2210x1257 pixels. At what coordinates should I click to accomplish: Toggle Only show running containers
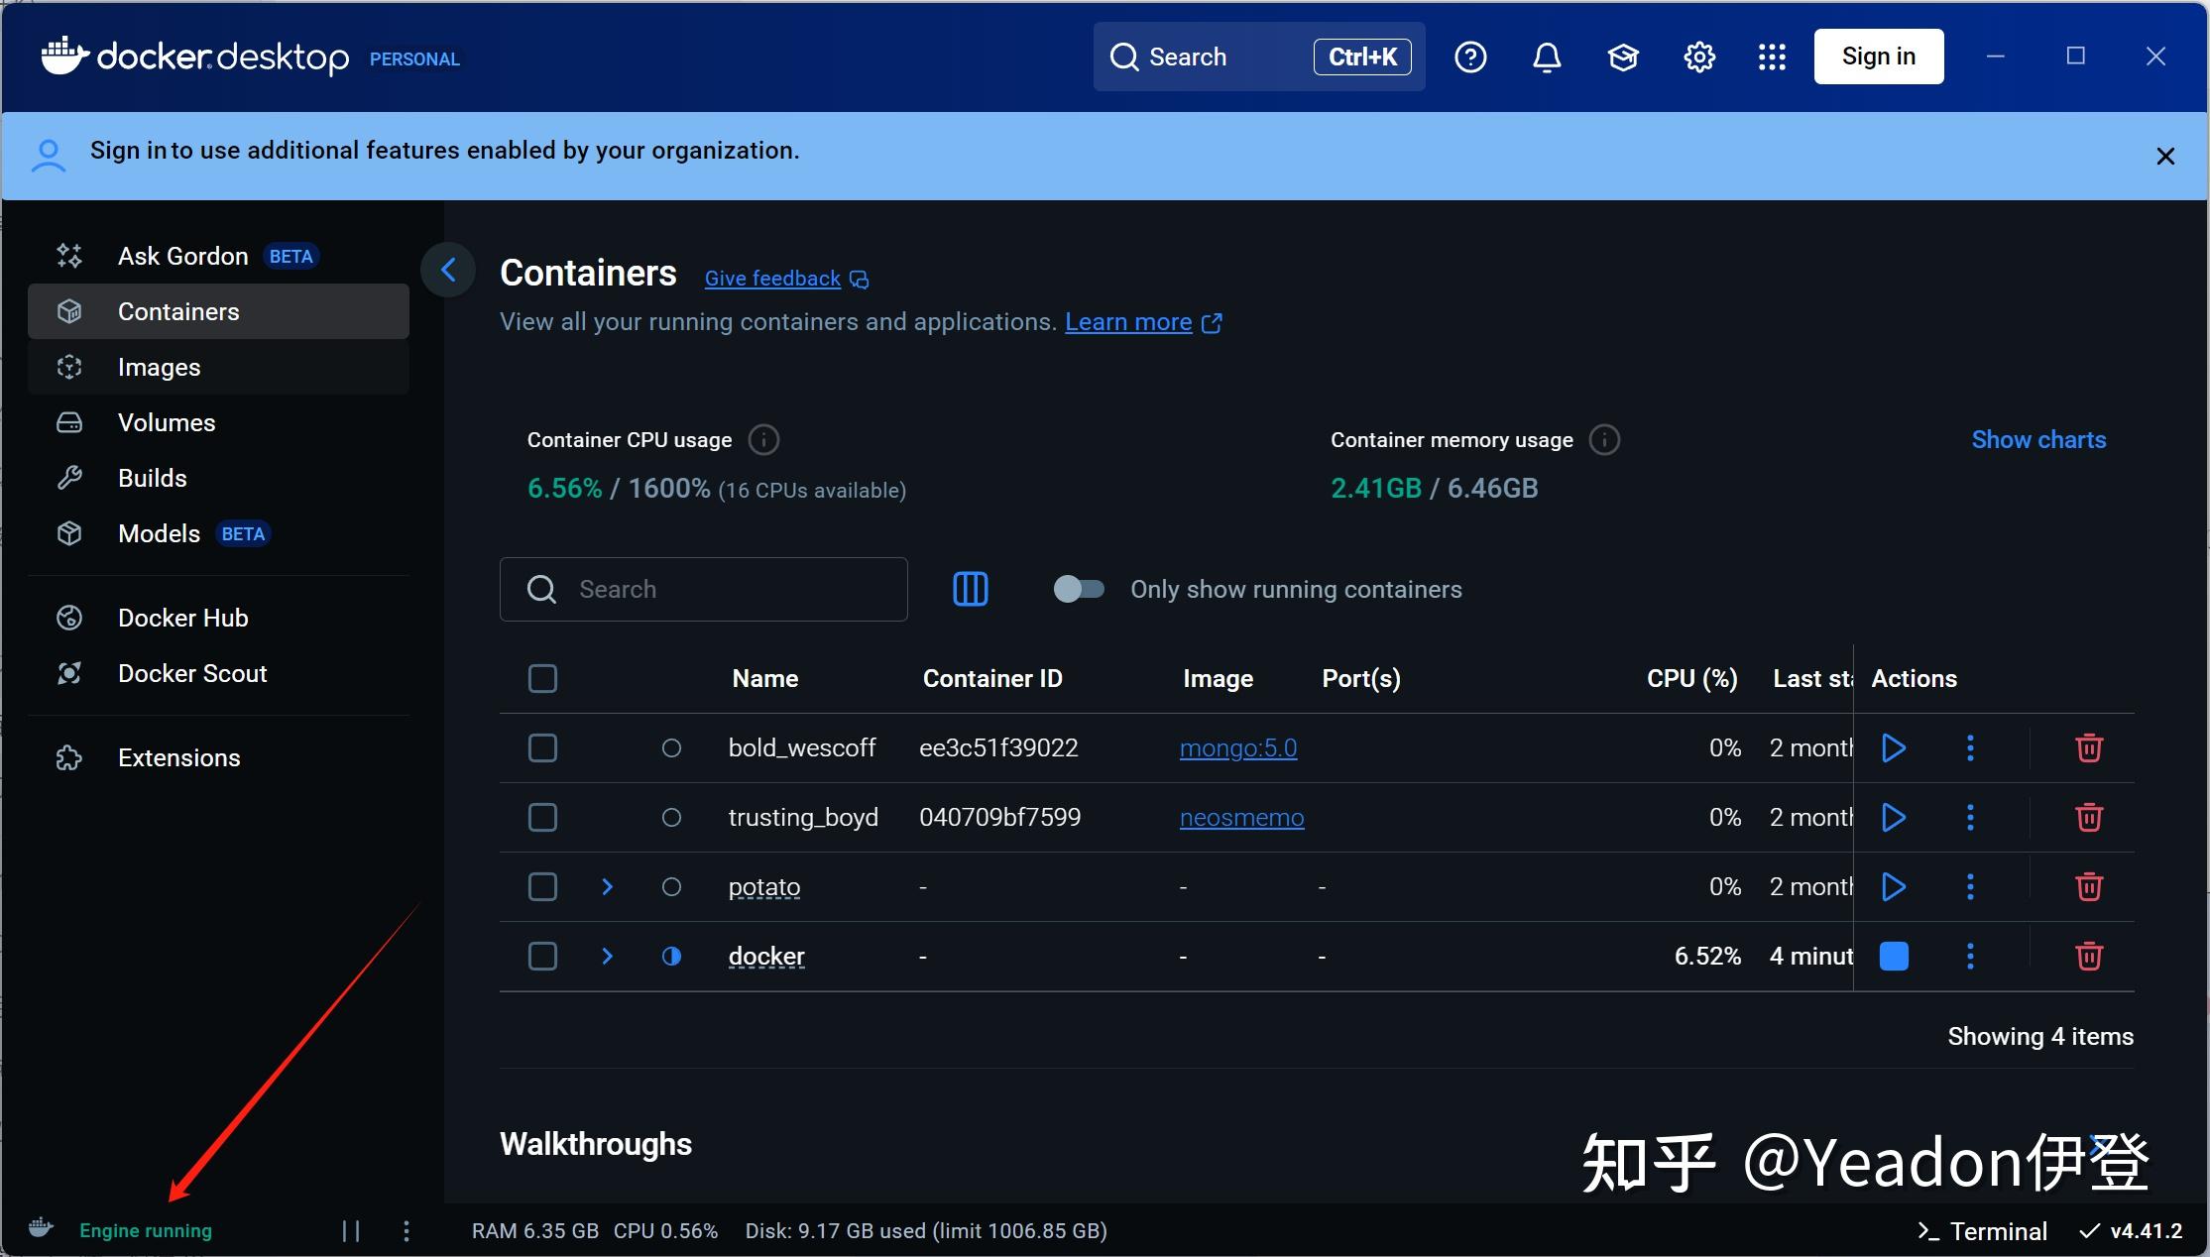click(x=1079, y=589)
